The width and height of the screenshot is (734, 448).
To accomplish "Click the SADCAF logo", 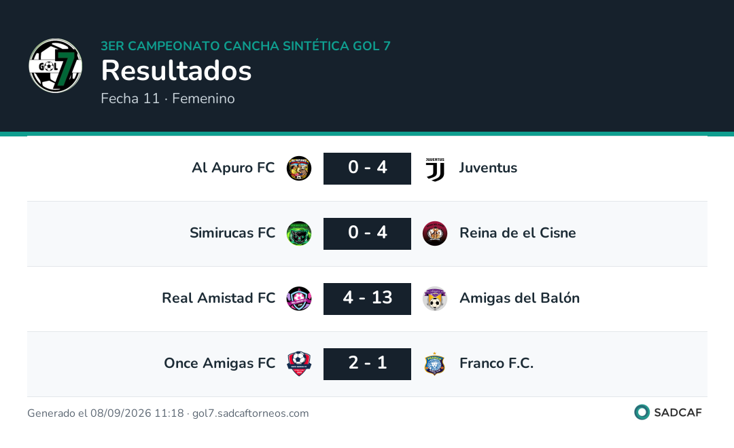I will click(668, 412).
